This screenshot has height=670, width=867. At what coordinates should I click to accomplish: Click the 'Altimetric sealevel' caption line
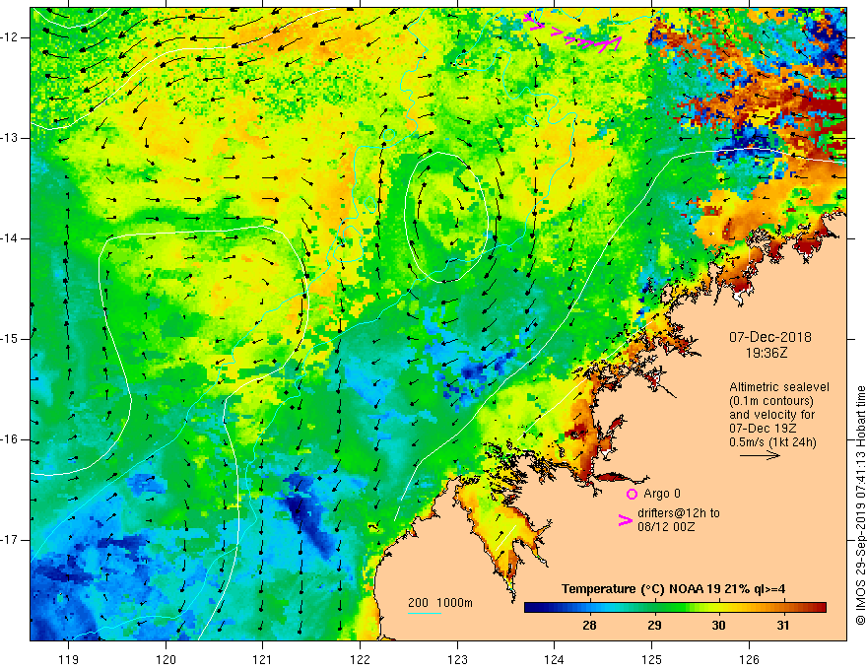[779, 387]
